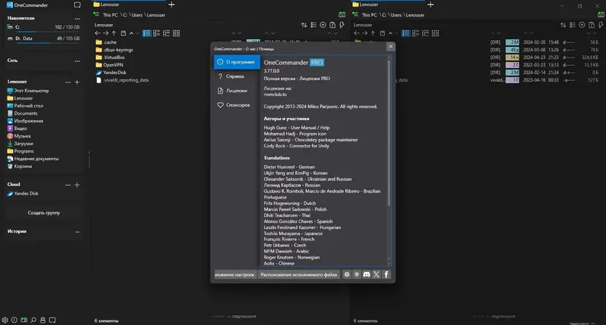Switch left pane to details list view

click(147, 33)
